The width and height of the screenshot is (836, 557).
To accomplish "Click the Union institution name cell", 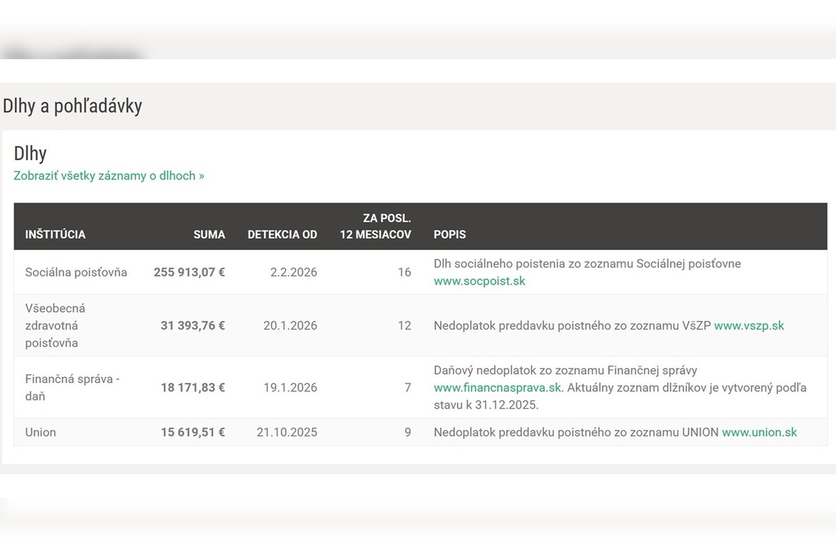I will pos(40,432).
